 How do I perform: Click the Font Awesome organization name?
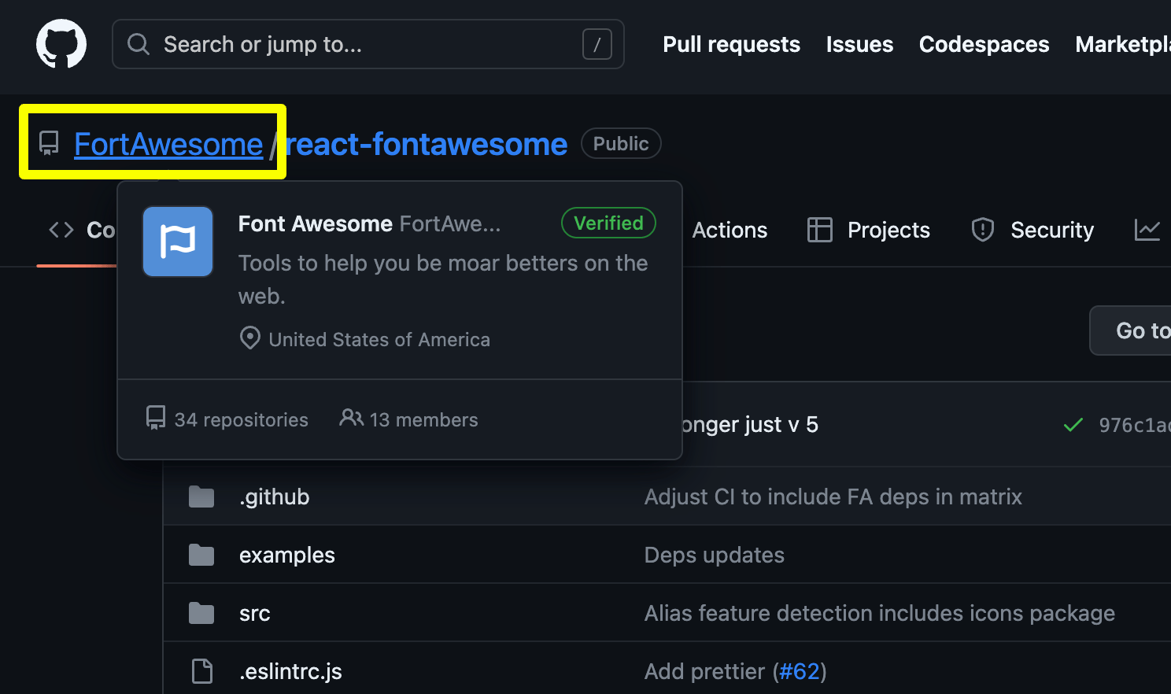tap(315, 223)
